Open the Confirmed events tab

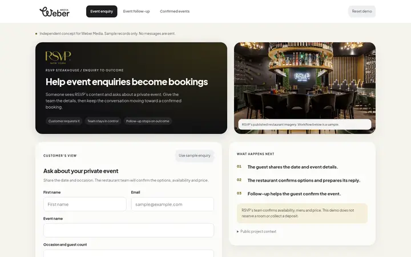tap(175, 11)
